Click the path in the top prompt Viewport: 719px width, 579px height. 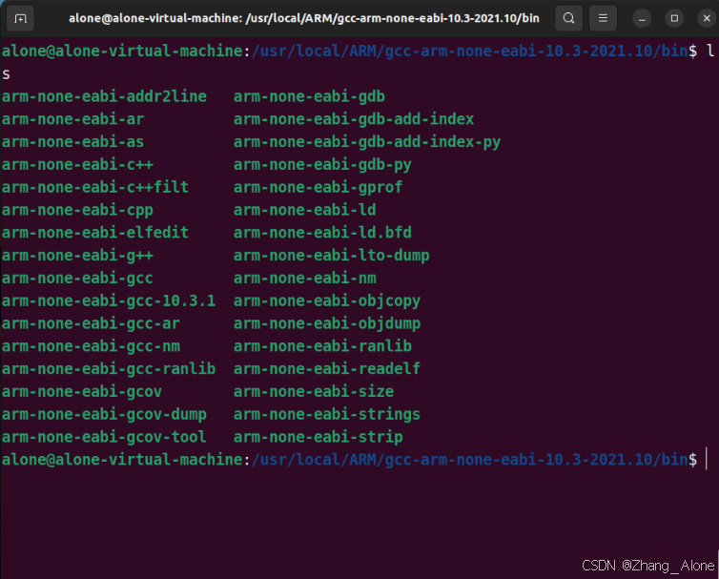click(469, 51)
